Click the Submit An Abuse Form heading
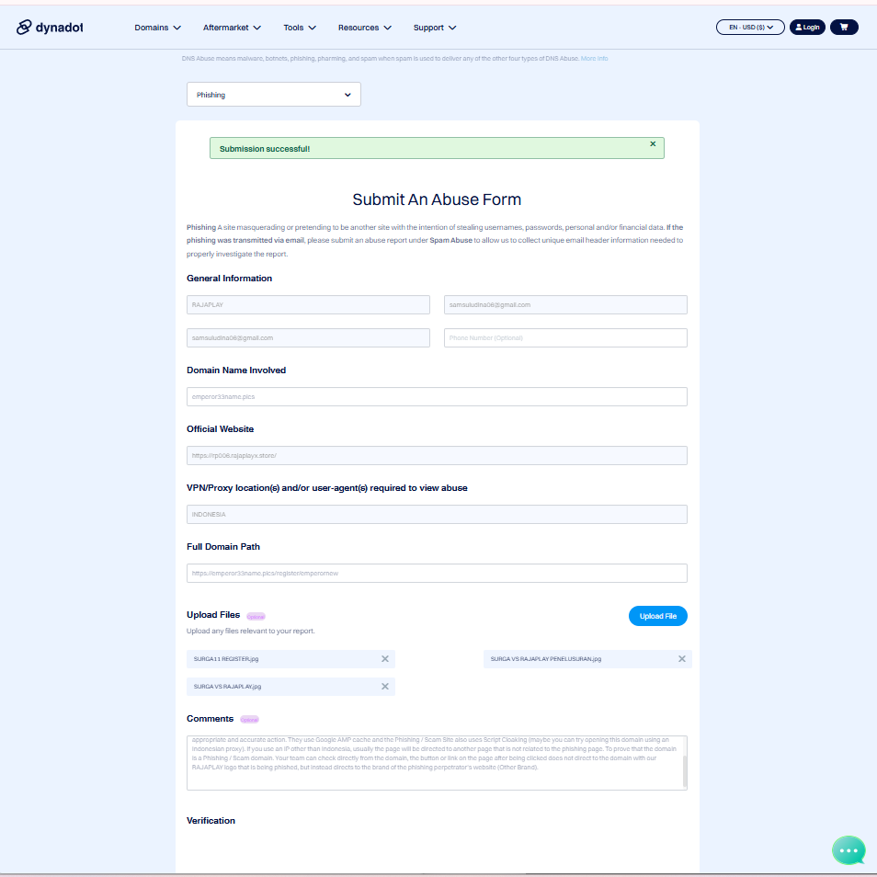This screenshot has width=877, height=877. coord(437,199)
